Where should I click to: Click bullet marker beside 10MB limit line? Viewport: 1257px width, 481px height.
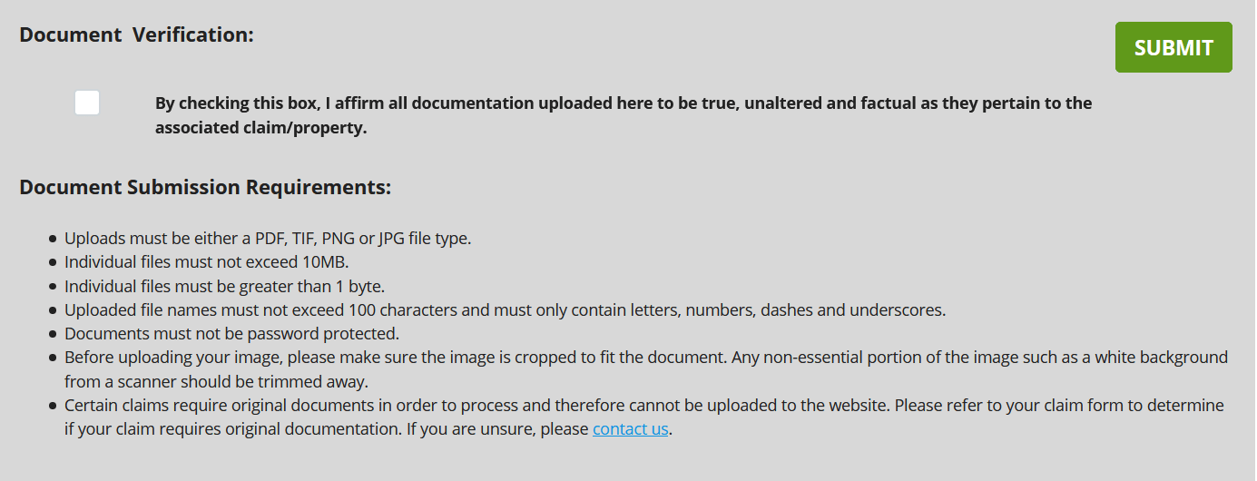pos(53,263)
